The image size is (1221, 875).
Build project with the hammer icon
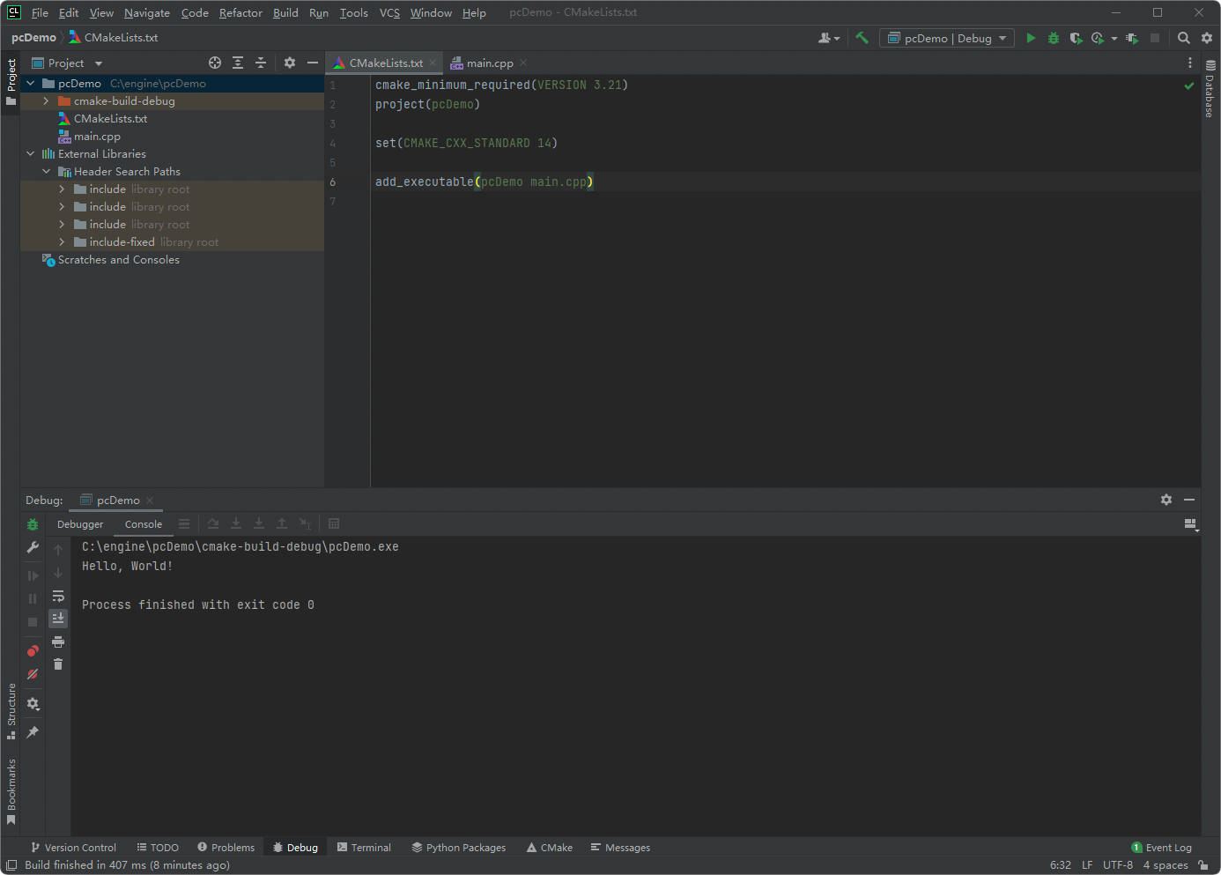pos(862,38)
